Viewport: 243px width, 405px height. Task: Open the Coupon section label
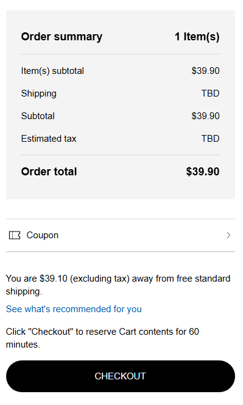[43, 235]
